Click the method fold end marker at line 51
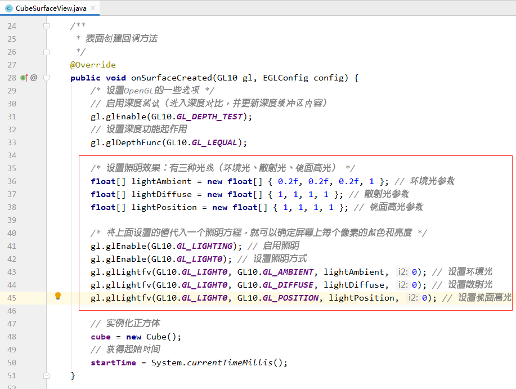 46,376
